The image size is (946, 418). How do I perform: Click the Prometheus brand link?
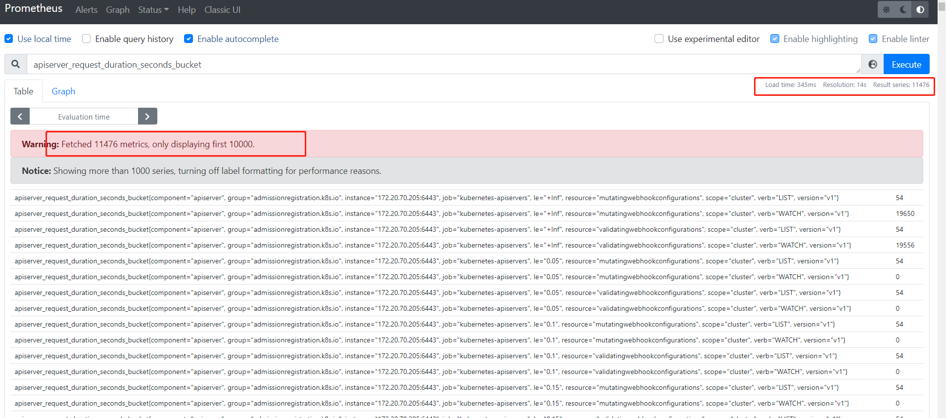click(34, 8)
